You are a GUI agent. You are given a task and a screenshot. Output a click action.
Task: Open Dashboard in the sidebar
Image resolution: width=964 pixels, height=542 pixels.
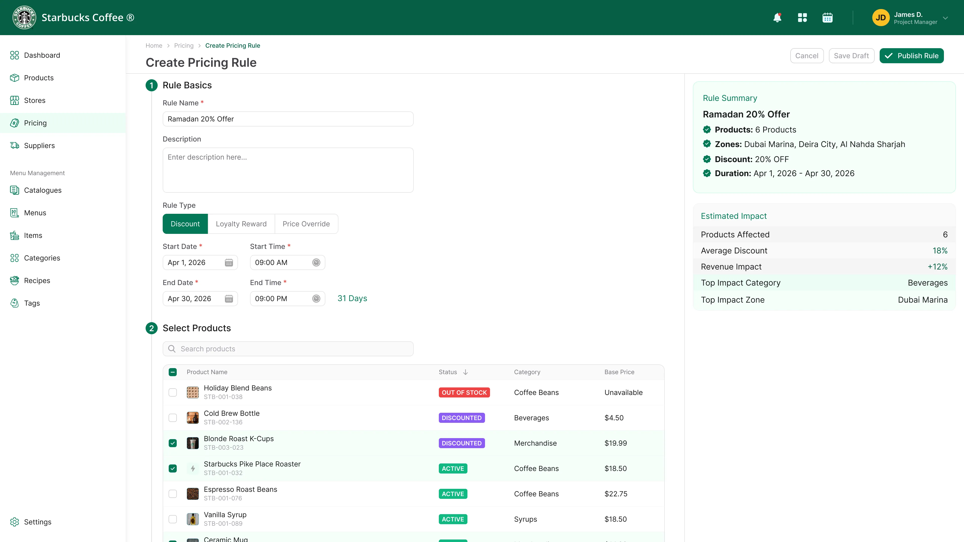click(63, 55)
